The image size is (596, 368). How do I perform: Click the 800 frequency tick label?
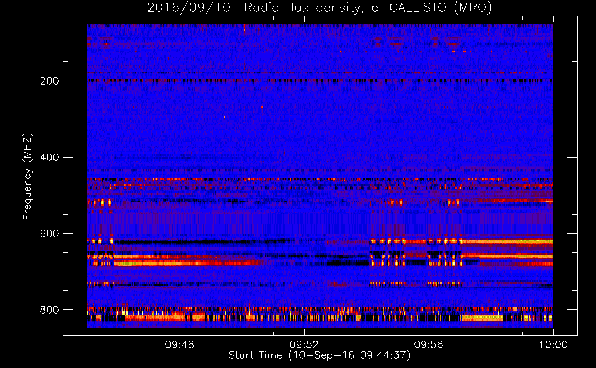(x=49, y=310)
